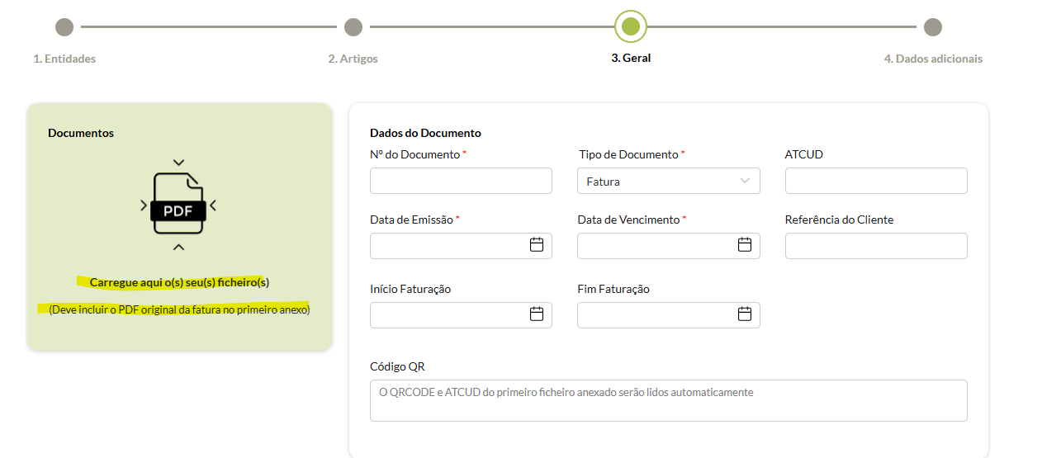The width and height of the screenshot is (1061, 458).
Task: Click inside the Código QR text area
Action: coord(667,401)
